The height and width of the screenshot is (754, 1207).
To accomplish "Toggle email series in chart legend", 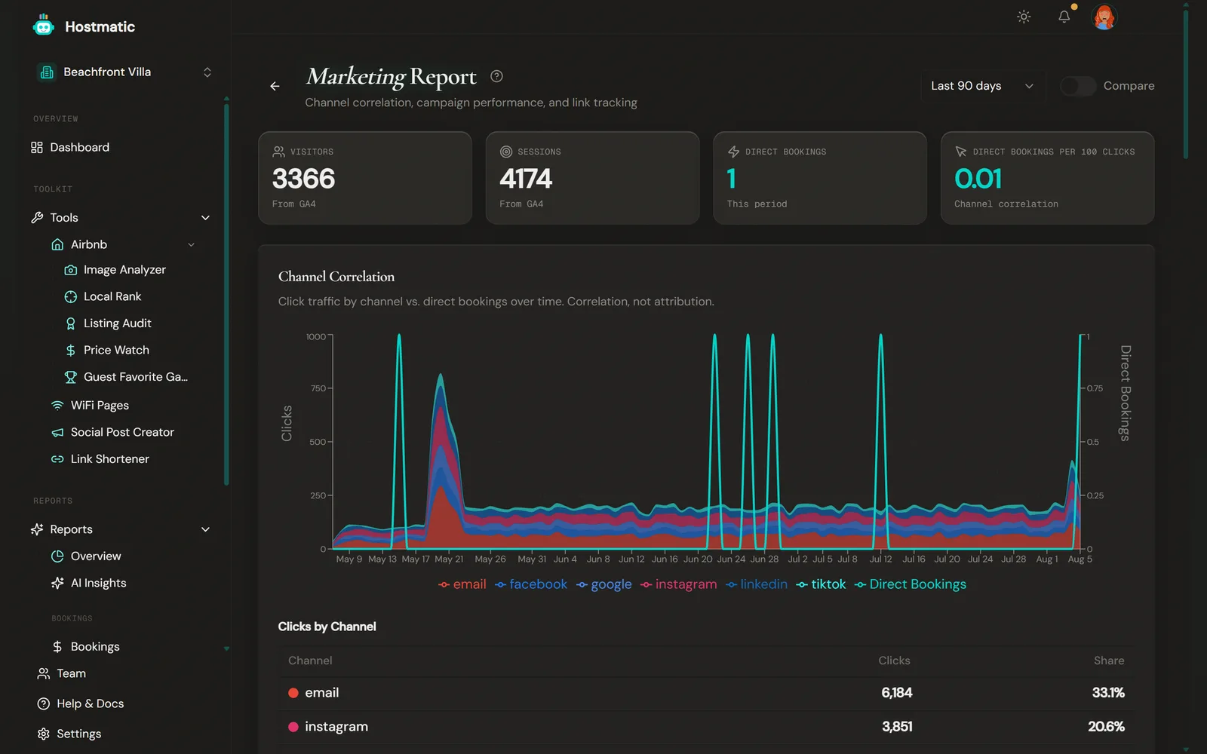I will (x=462, y=584).
